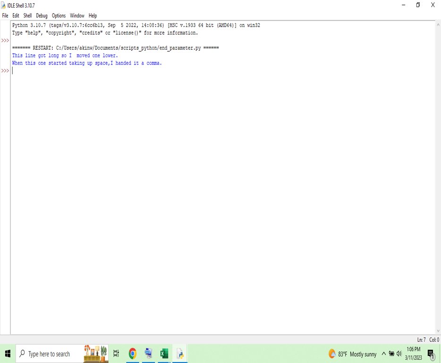441x363 pixels.
Task: Click the RESTART end_parameter.py line
Action: tap(115, 48)
